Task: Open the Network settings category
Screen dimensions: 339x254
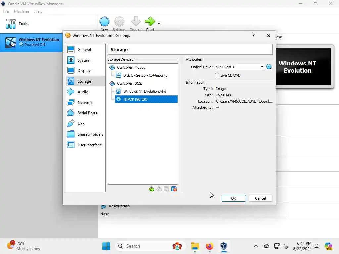Action: tap(85, 103)
